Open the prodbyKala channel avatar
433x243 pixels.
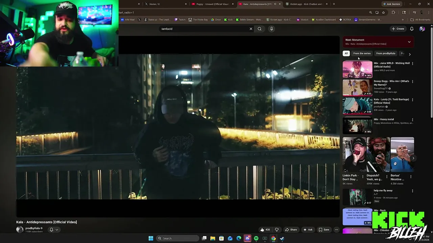point(20,230)
